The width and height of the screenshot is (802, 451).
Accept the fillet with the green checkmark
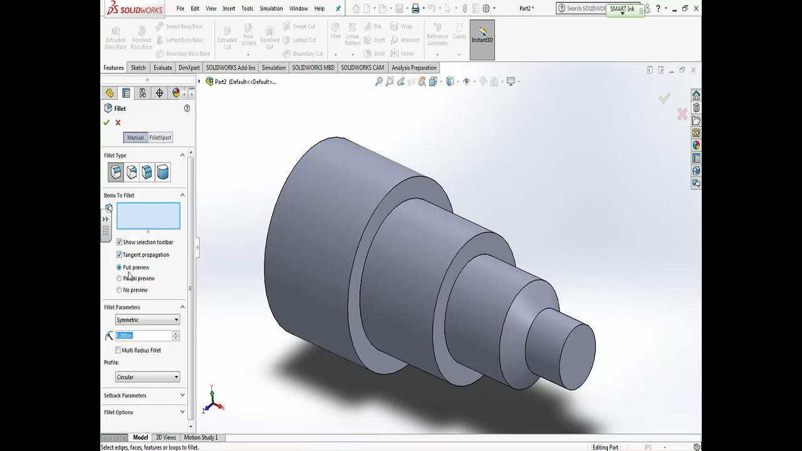[107, 123]
